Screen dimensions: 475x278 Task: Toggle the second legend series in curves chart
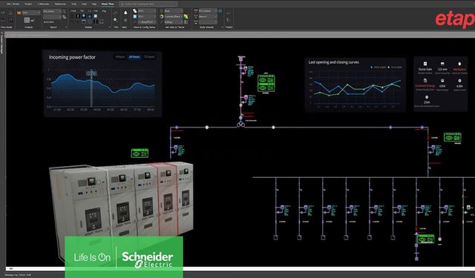395,67
